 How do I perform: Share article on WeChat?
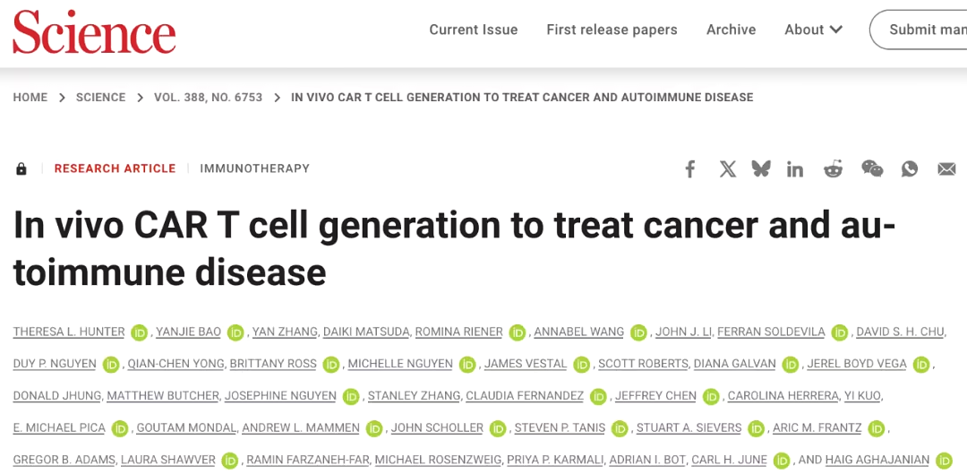[872, 168]
